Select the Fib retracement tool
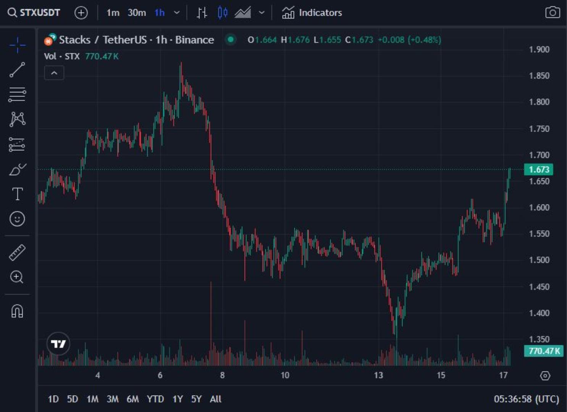This screenshot has height=412, width=567. click(18, 94)
